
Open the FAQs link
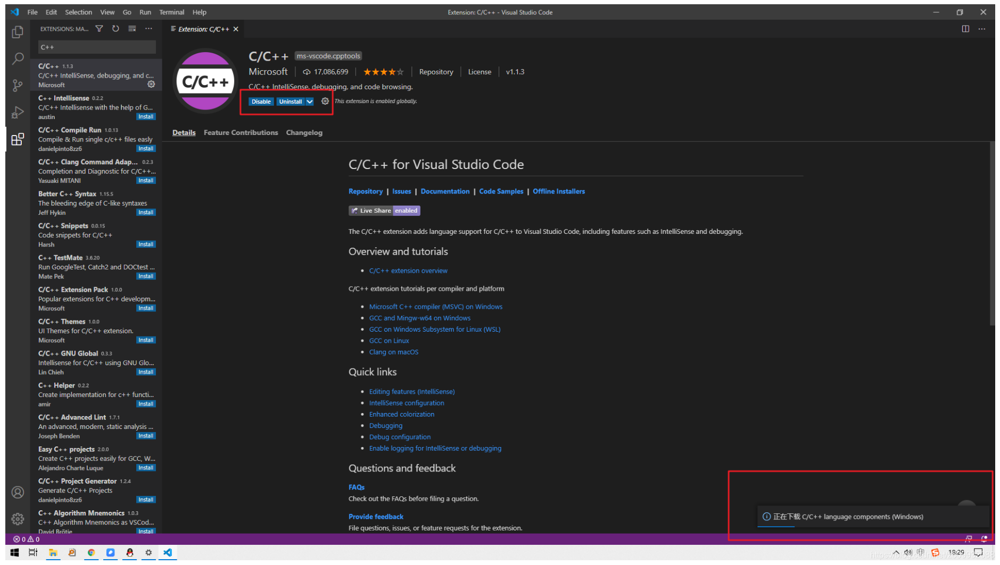coord(357,487)
